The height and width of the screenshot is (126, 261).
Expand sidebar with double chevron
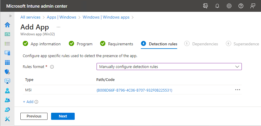point(10,16)
